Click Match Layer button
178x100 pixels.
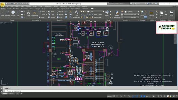coord(97,17)
